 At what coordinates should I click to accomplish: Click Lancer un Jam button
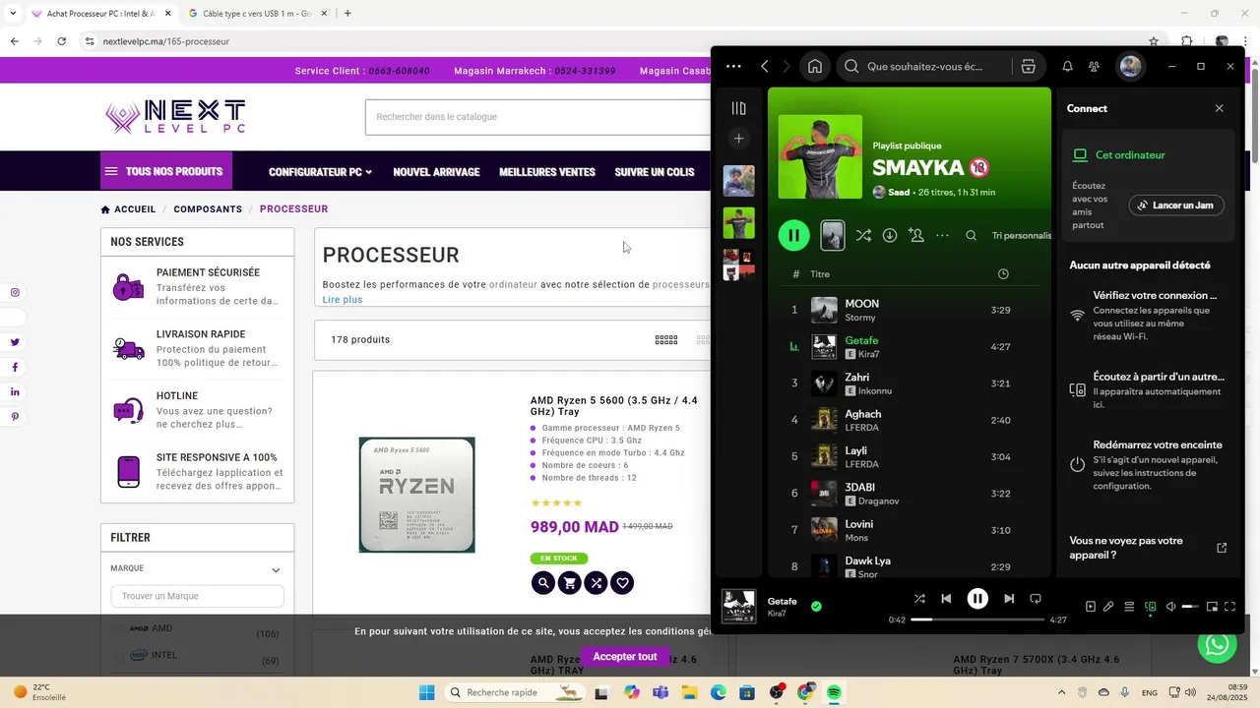click(x=1176, y=205)
